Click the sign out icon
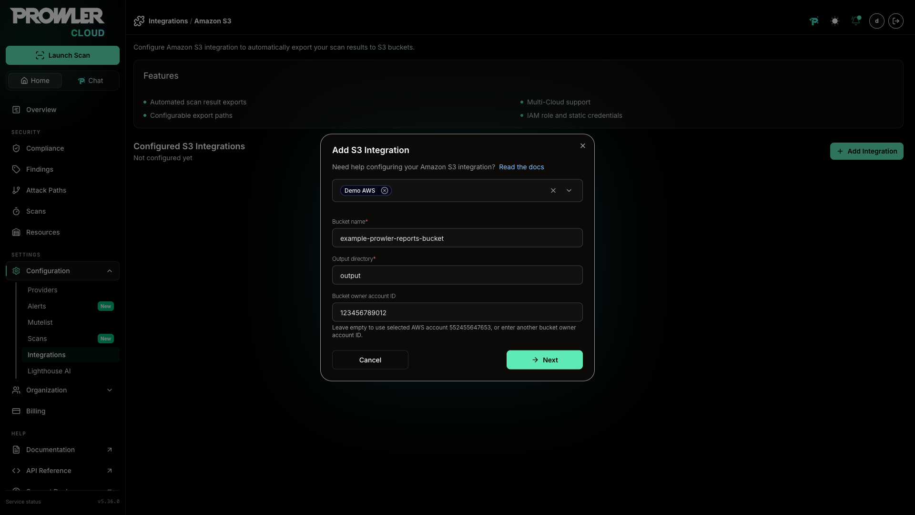915x515 pixels. click(896, 21)
